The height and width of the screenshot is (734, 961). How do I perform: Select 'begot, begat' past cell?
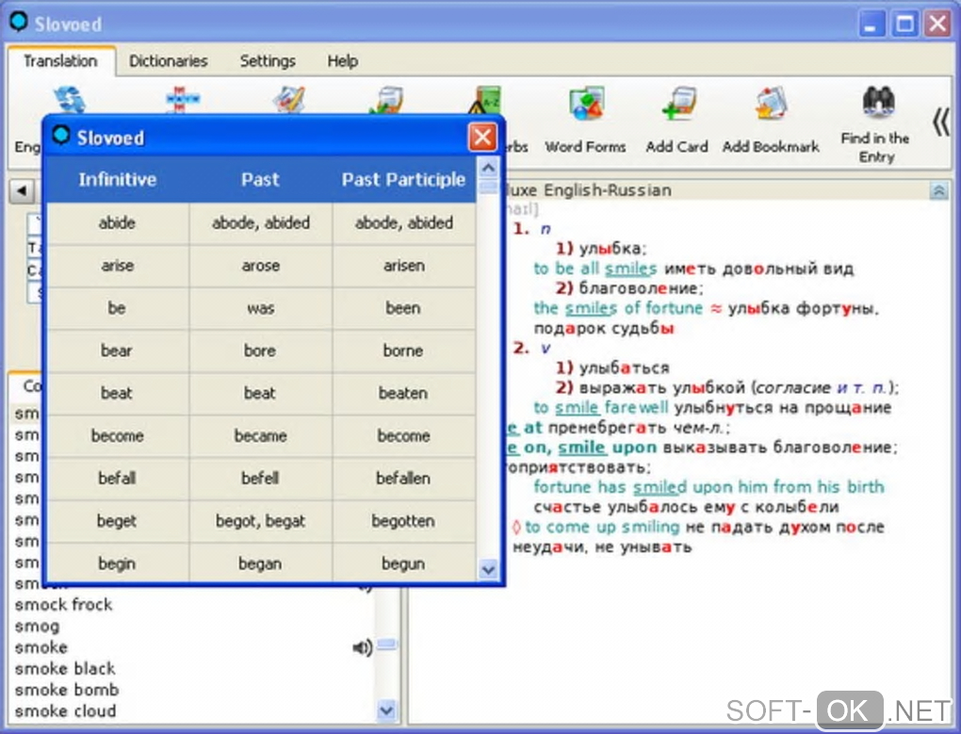click(x=260, y=521)
